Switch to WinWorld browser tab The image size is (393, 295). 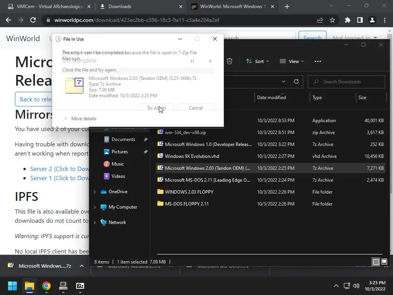click(232, 7)
